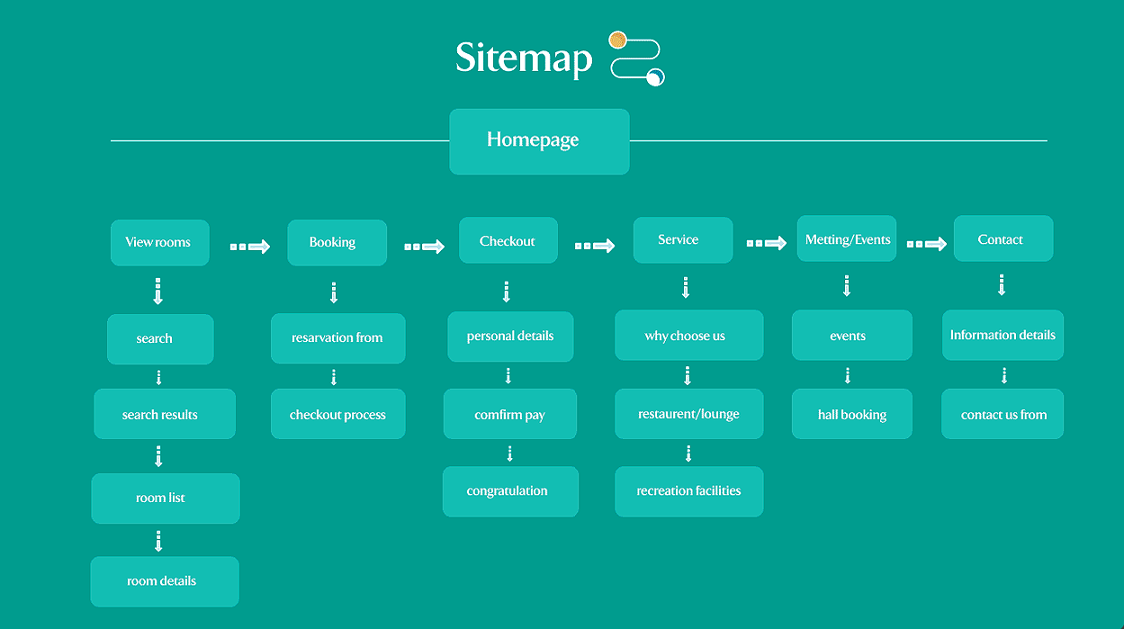
Task: Click the resarvation from node
Action: [x=338, y=338]
